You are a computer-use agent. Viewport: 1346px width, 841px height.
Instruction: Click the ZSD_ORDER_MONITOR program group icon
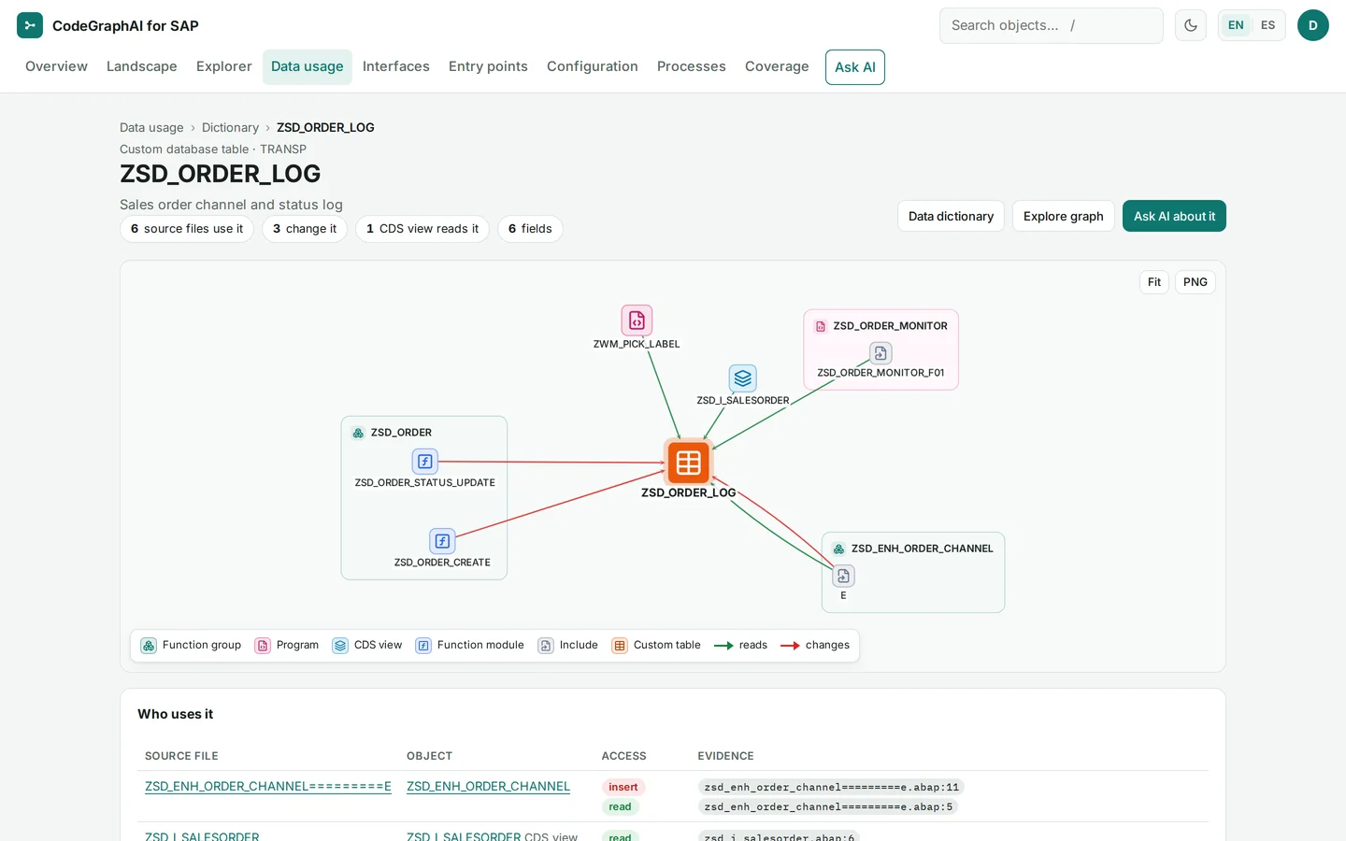tap(821, 326)
